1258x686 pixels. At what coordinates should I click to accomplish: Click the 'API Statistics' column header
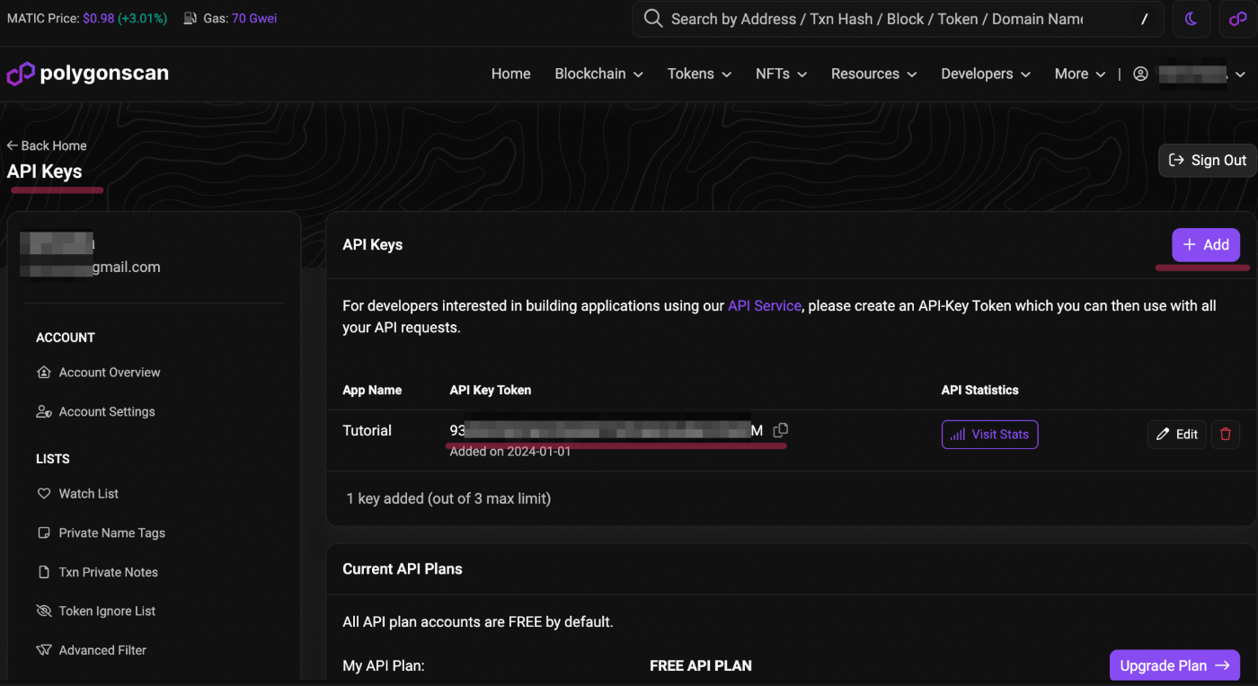pyautogui.click(x=979, y=391)
